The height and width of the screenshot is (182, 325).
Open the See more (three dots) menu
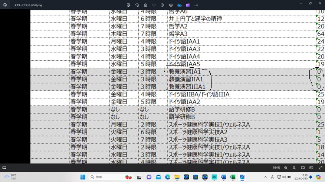196,5
